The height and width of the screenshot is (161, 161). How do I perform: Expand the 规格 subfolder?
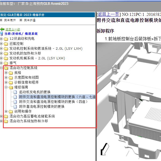[6, 73]
